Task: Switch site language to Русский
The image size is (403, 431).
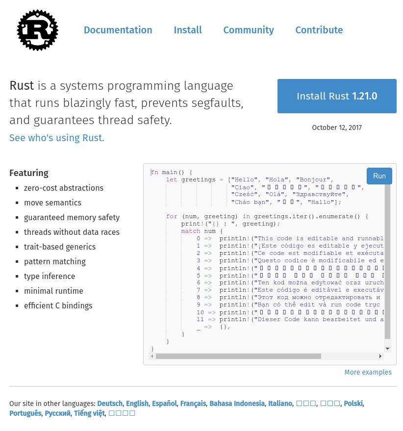Action: pos(57,413)
